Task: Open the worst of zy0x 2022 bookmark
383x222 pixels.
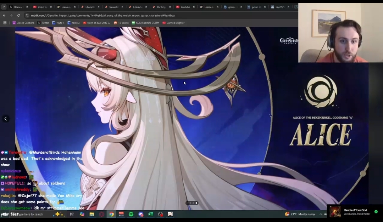Action: click(x=97, y=23)
